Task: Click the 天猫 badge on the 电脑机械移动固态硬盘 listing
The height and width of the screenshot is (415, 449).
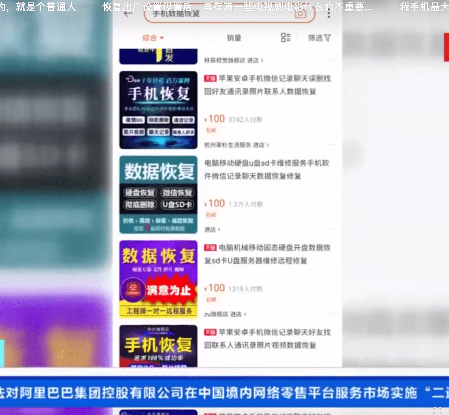Action: pyautogui.click(x=210, y=248)
